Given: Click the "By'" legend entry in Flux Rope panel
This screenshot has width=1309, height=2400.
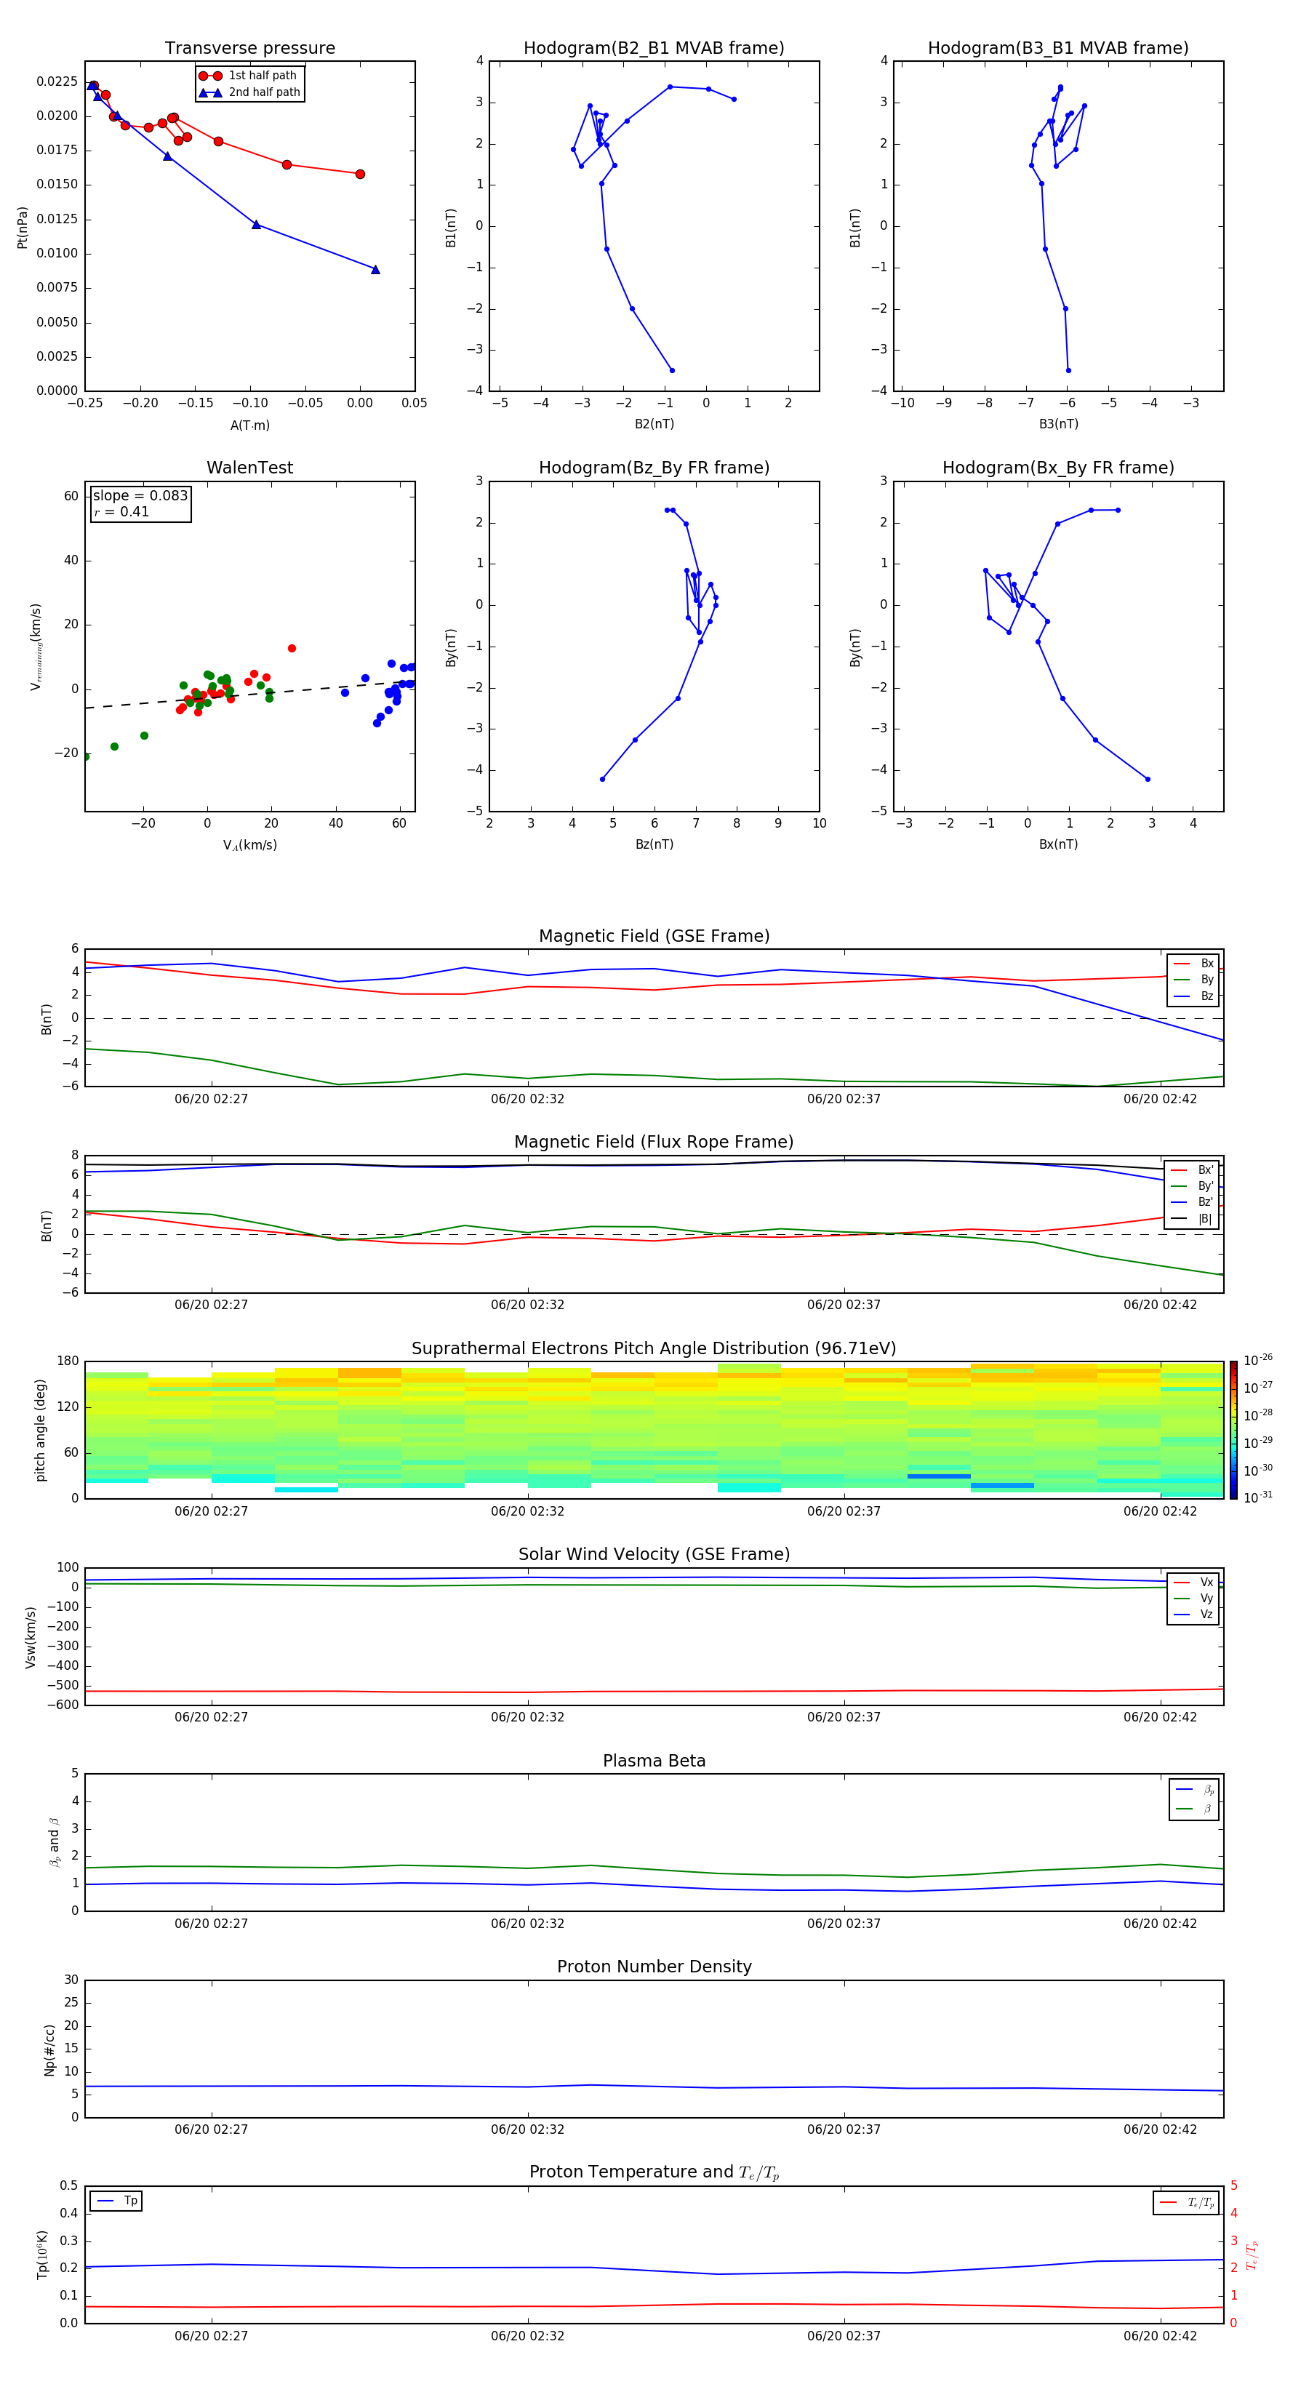Looking at the screenshot, I should coord(1193,1186).
